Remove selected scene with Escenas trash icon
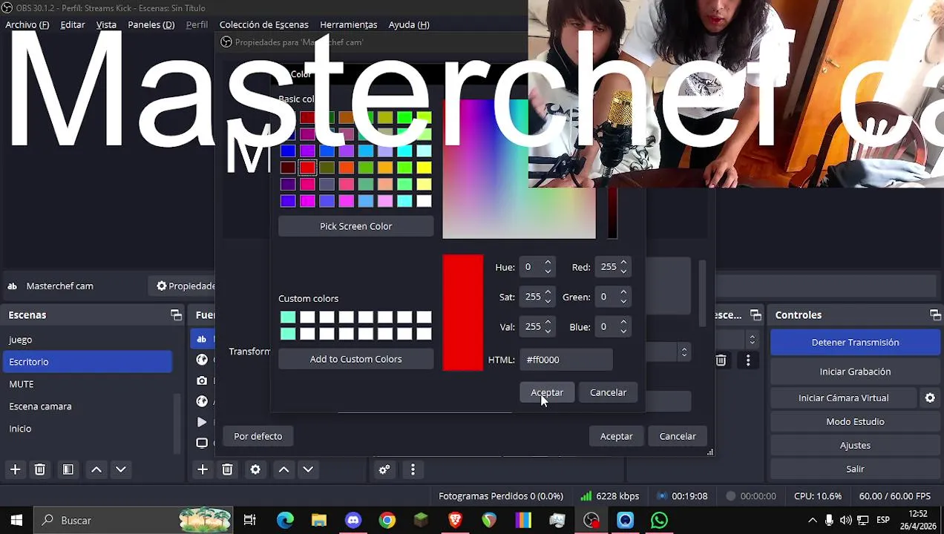This screenshot has width=944, height=534. click(x=40, y=469)
